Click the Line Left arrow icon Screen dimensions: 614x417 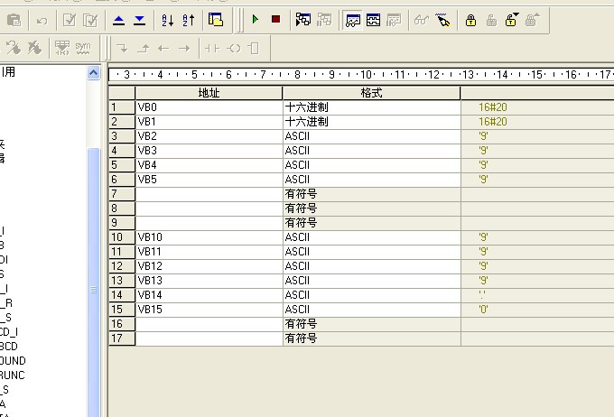[x=163, y=49]
